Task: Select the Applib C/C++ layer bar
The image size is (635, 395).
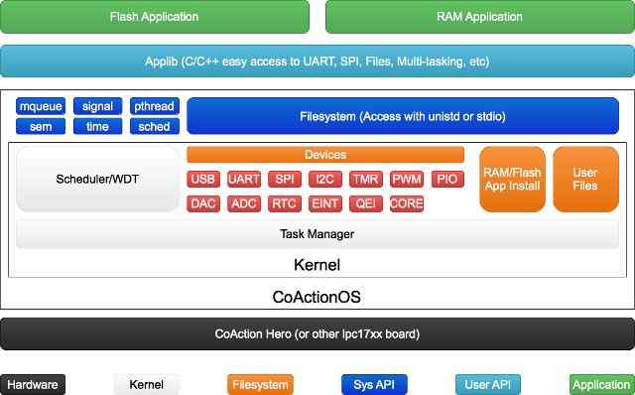Action: [317, 62]
